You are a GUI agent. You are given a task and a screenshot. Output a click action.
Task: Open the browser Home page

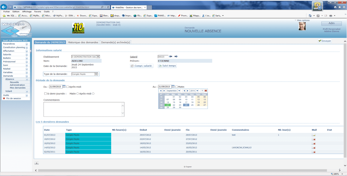click(335, 7)
